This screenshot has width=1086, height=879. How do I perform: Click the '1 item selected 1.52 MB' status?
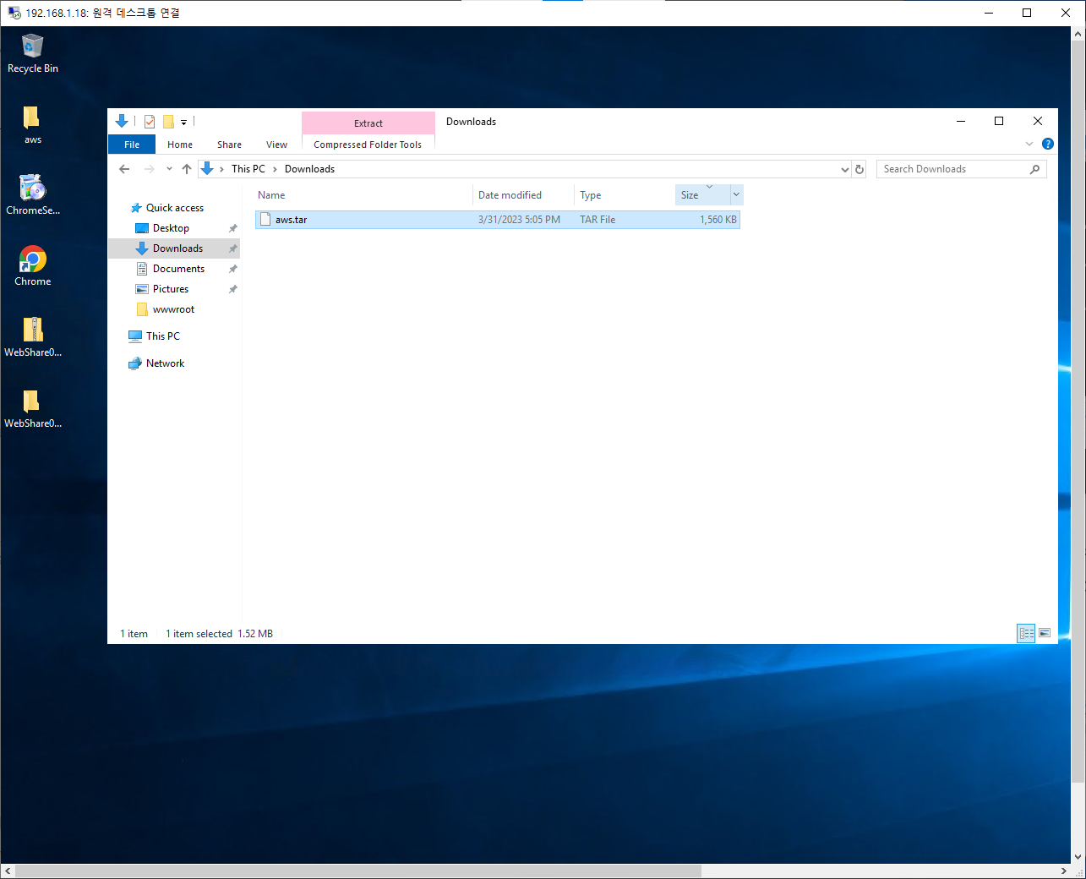point(219,634)
